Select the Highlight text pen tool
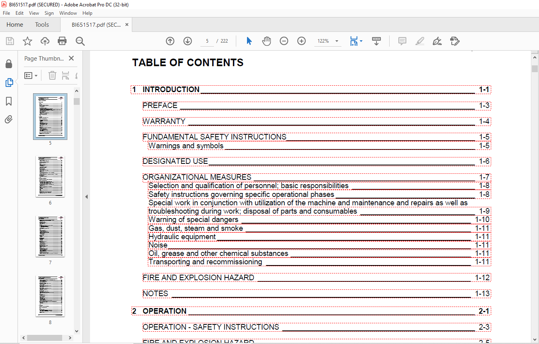The height and width of the screenshot is (344, 539). 419,41
